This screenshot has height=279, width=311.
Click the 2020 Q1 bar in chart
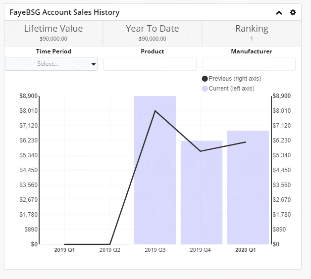tap(248, 187)
